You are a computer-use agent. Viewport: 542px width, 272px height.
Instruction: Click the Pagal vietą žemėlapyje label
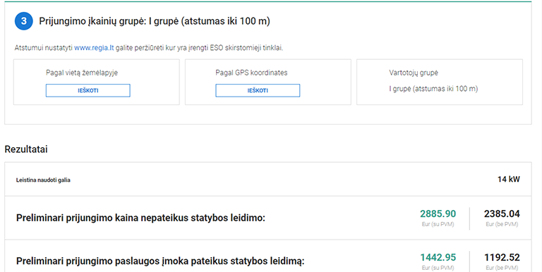(82, 73)
